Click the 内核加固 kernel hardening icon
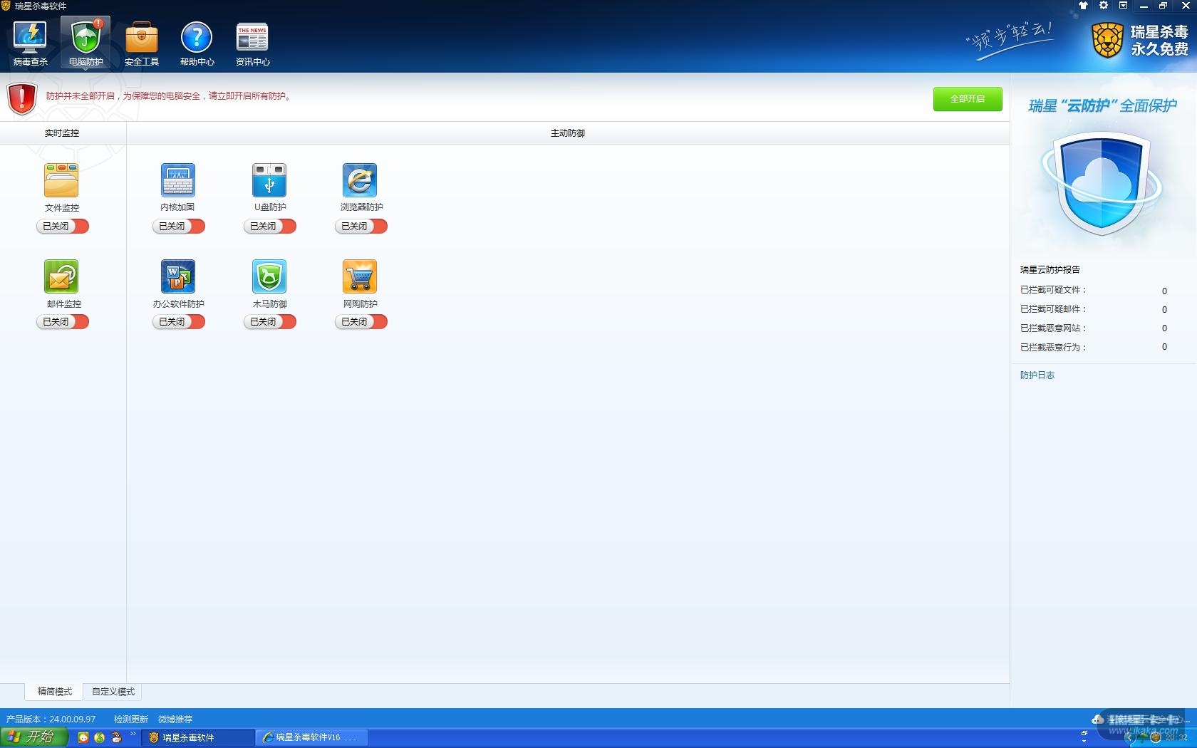The height and width of the screenshot is (748, 1197). click(177, 180)
